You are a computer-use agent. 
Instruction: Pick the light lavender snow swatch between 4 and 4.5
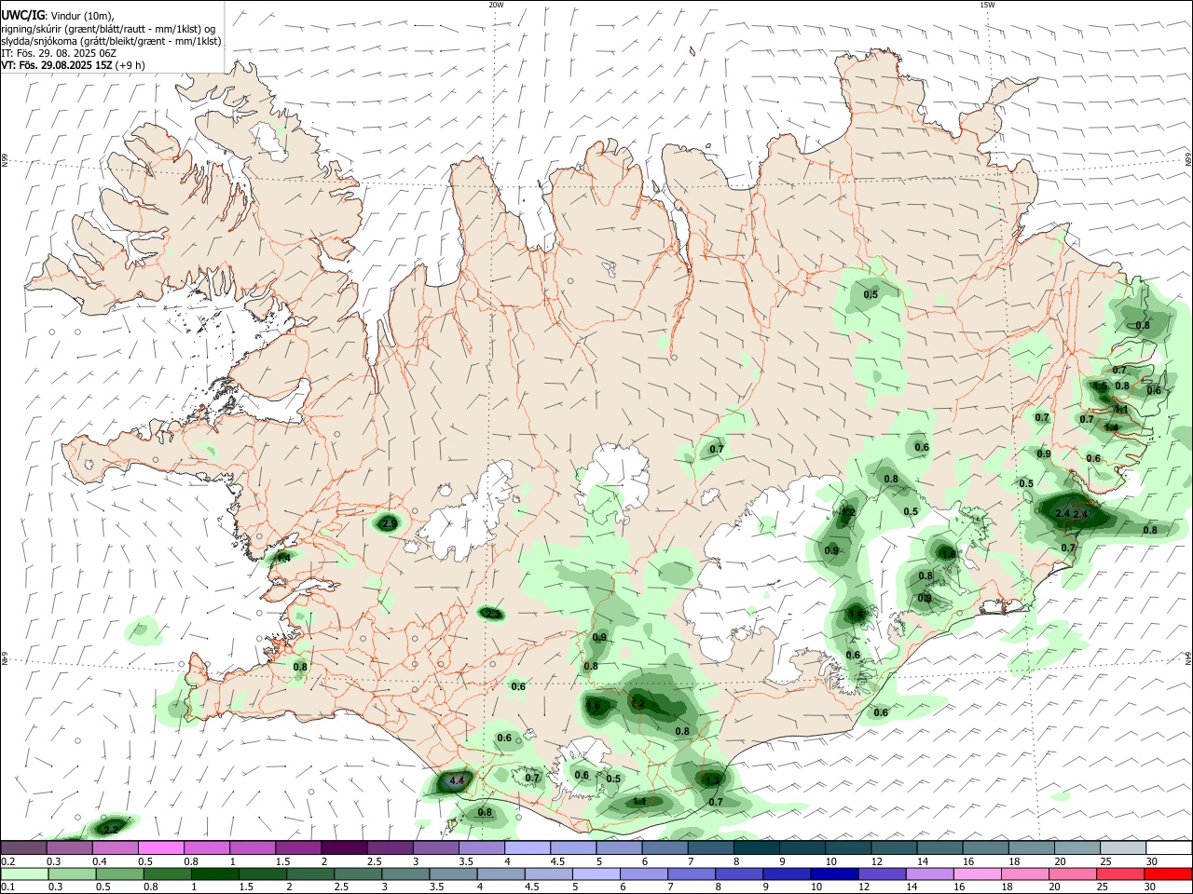tap(527, 847)
